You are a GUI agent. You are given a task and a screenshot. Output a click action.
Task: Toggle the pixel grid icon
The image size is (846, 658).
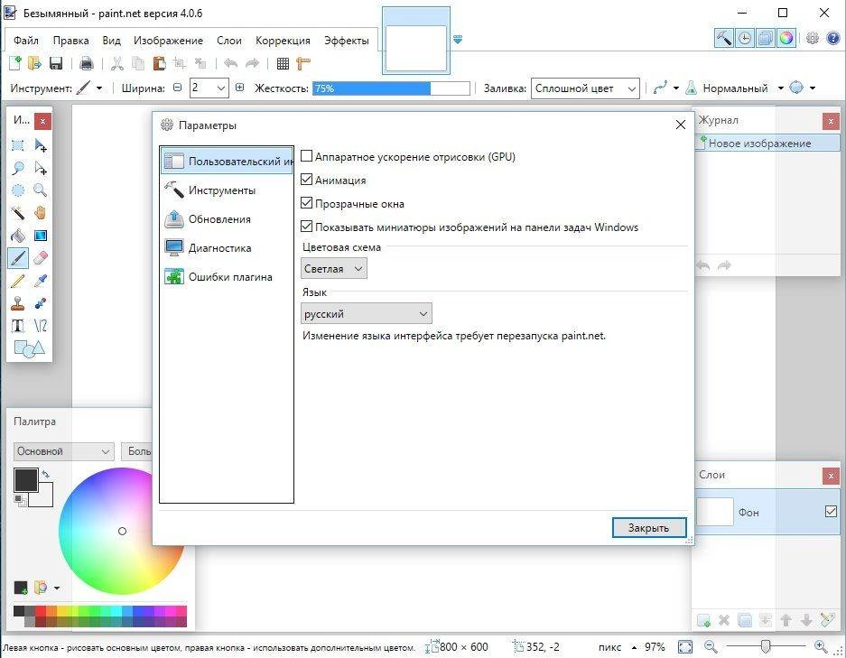283,64
